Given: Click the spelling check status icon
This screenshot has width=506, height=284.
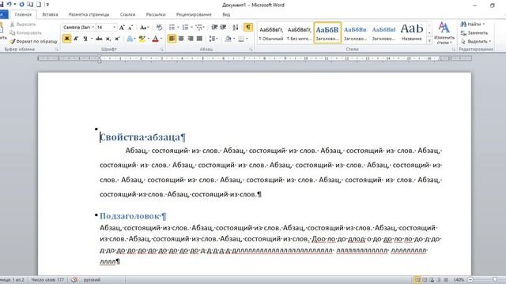Looking at the screenshot, I should click(x=74, y=280).
